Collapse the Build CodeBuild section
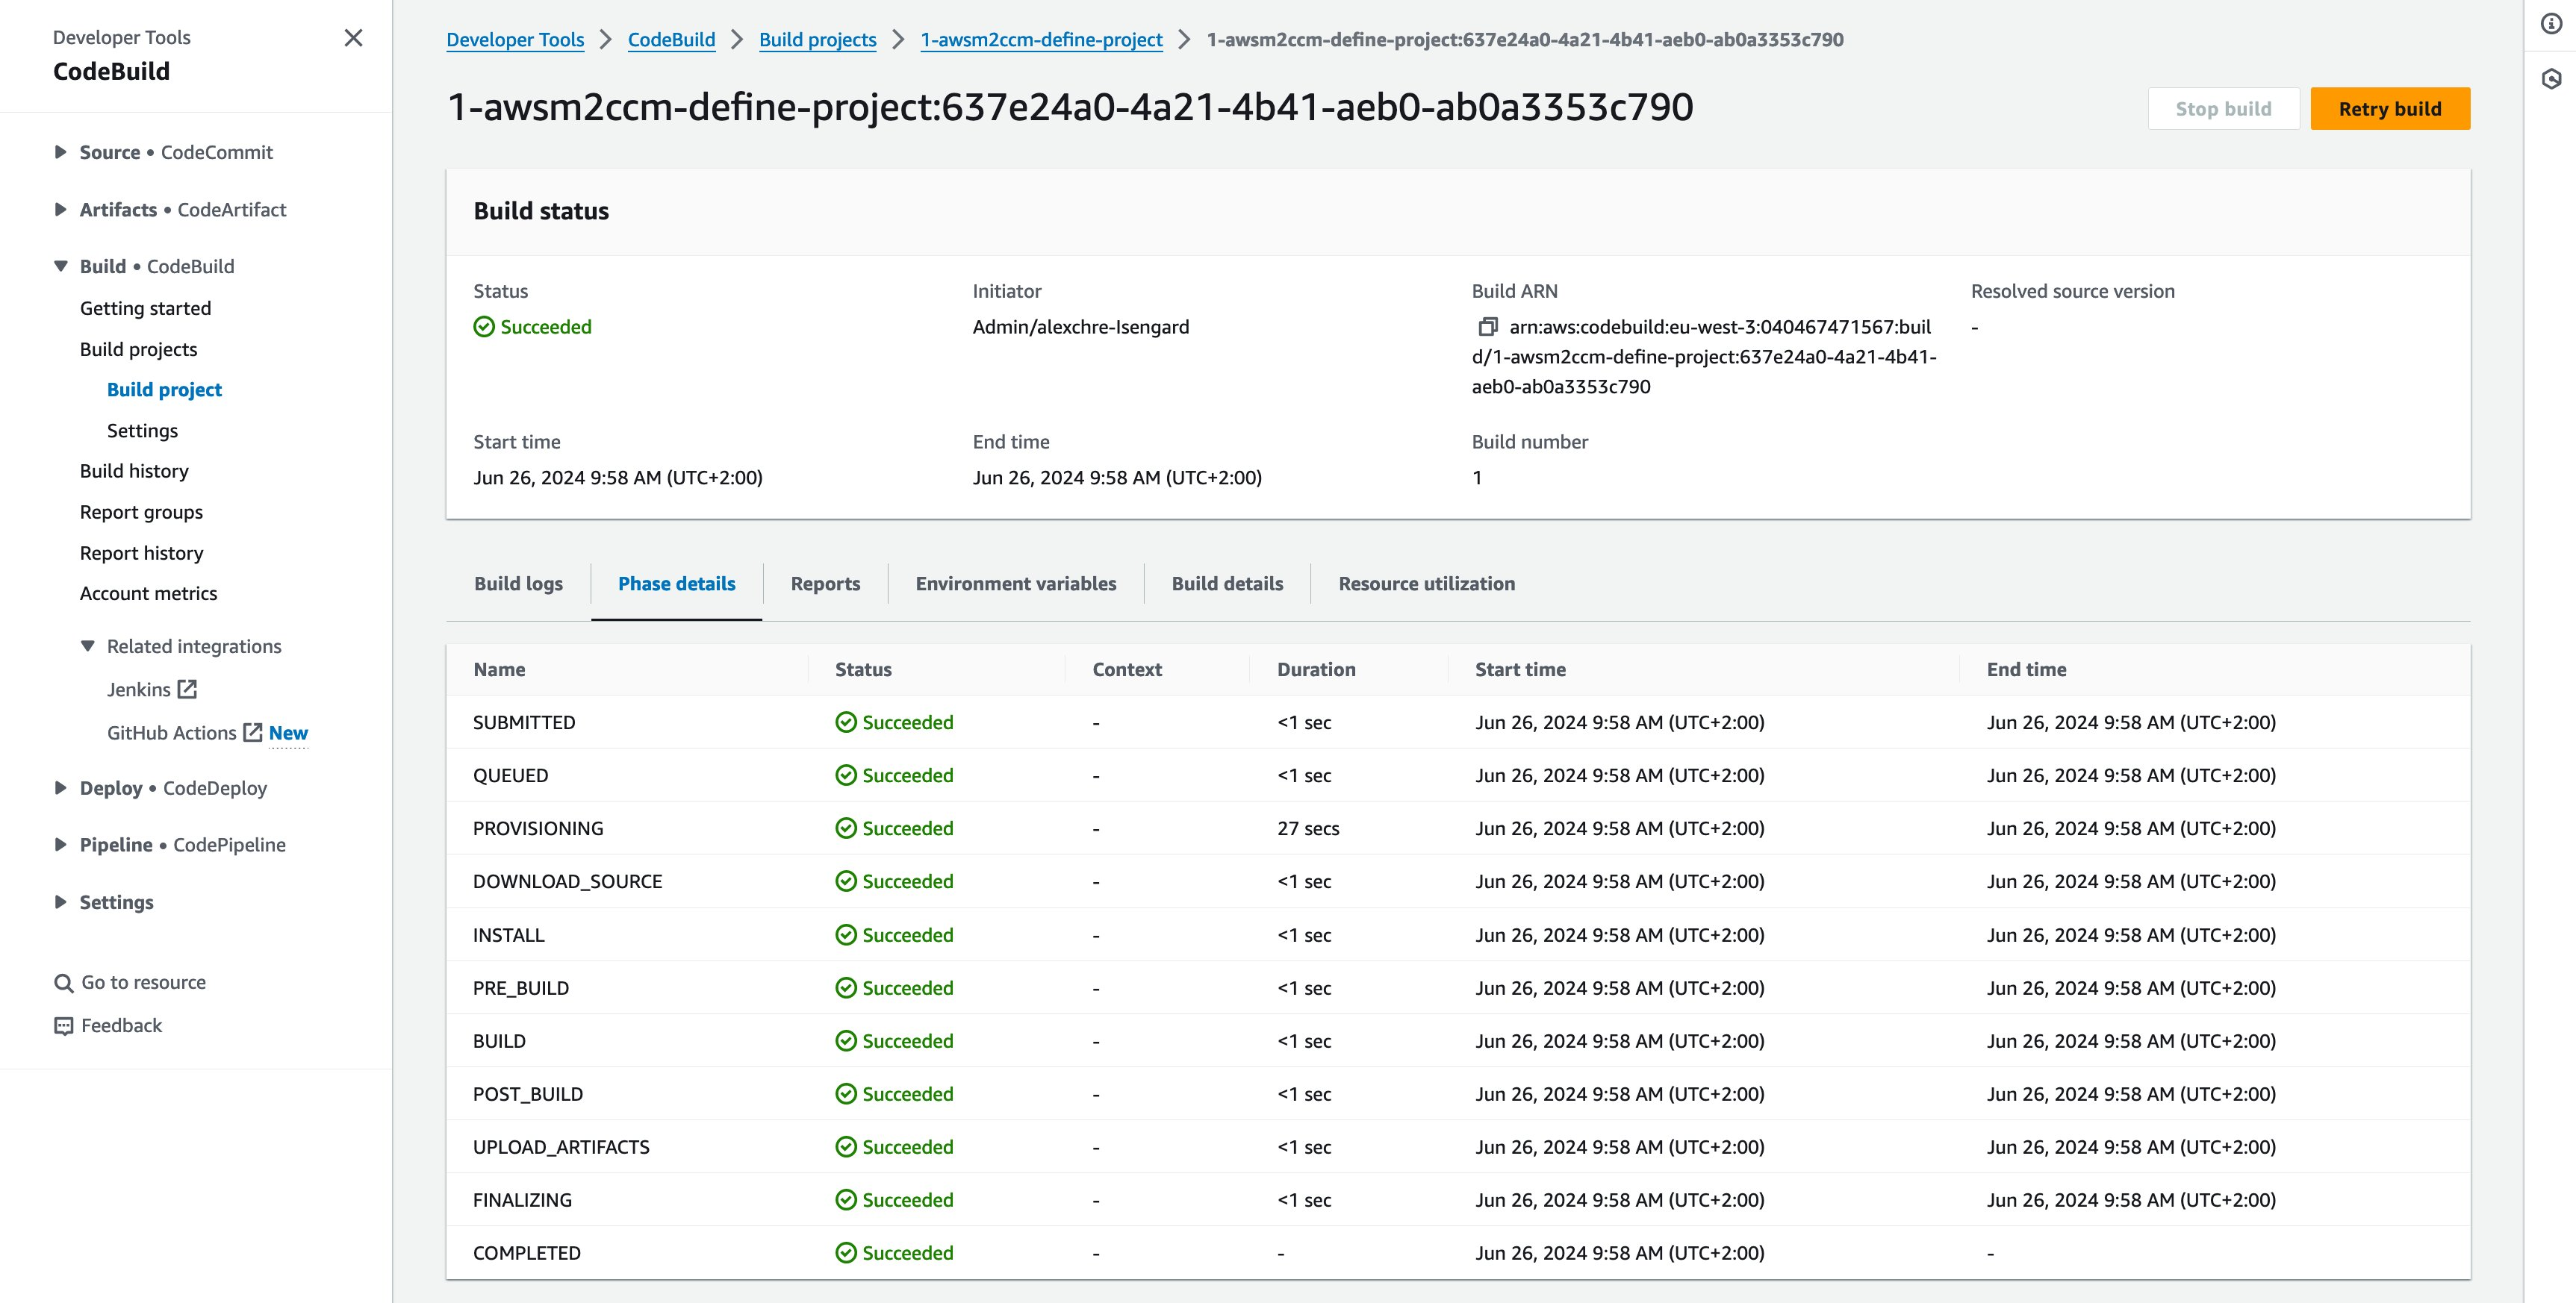This screenshot has height=1303, width=2576. pyautogui.click(x=60, y=266)
